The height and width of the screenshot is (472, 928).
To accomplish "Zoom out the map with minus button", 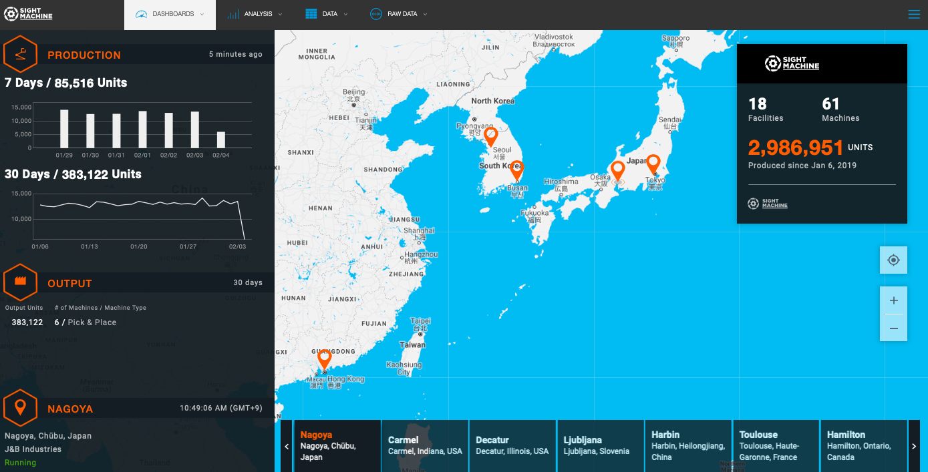I will click(893, 328).
